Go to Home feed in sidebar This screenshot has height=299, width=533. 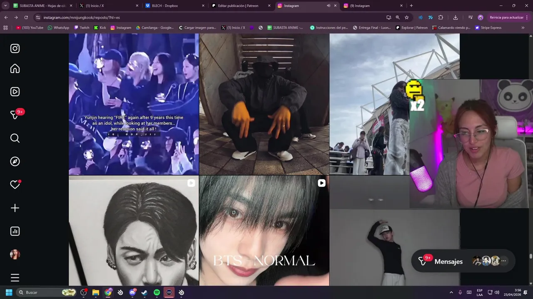coord(15,69)
